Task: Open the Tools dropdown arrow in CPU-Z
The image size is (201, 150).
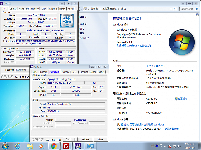Action: [76, 139]
